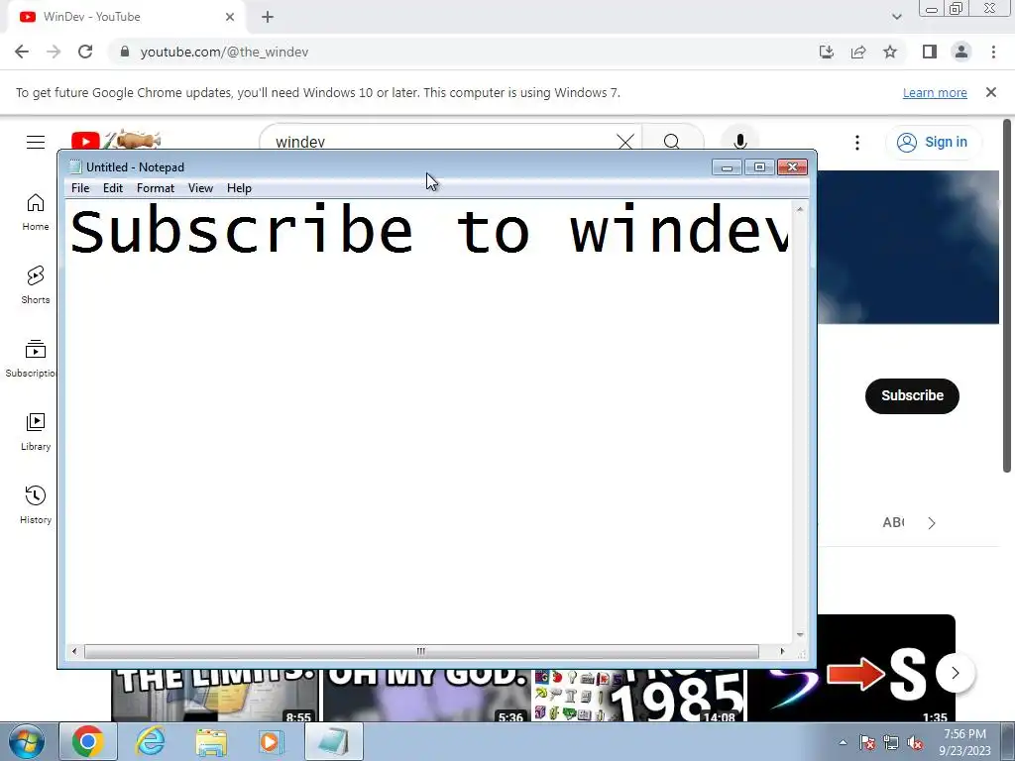The width and height of the screenshot is (1015, 761).
Task: Show hidden system tray icons
Action: pos(843,742)
